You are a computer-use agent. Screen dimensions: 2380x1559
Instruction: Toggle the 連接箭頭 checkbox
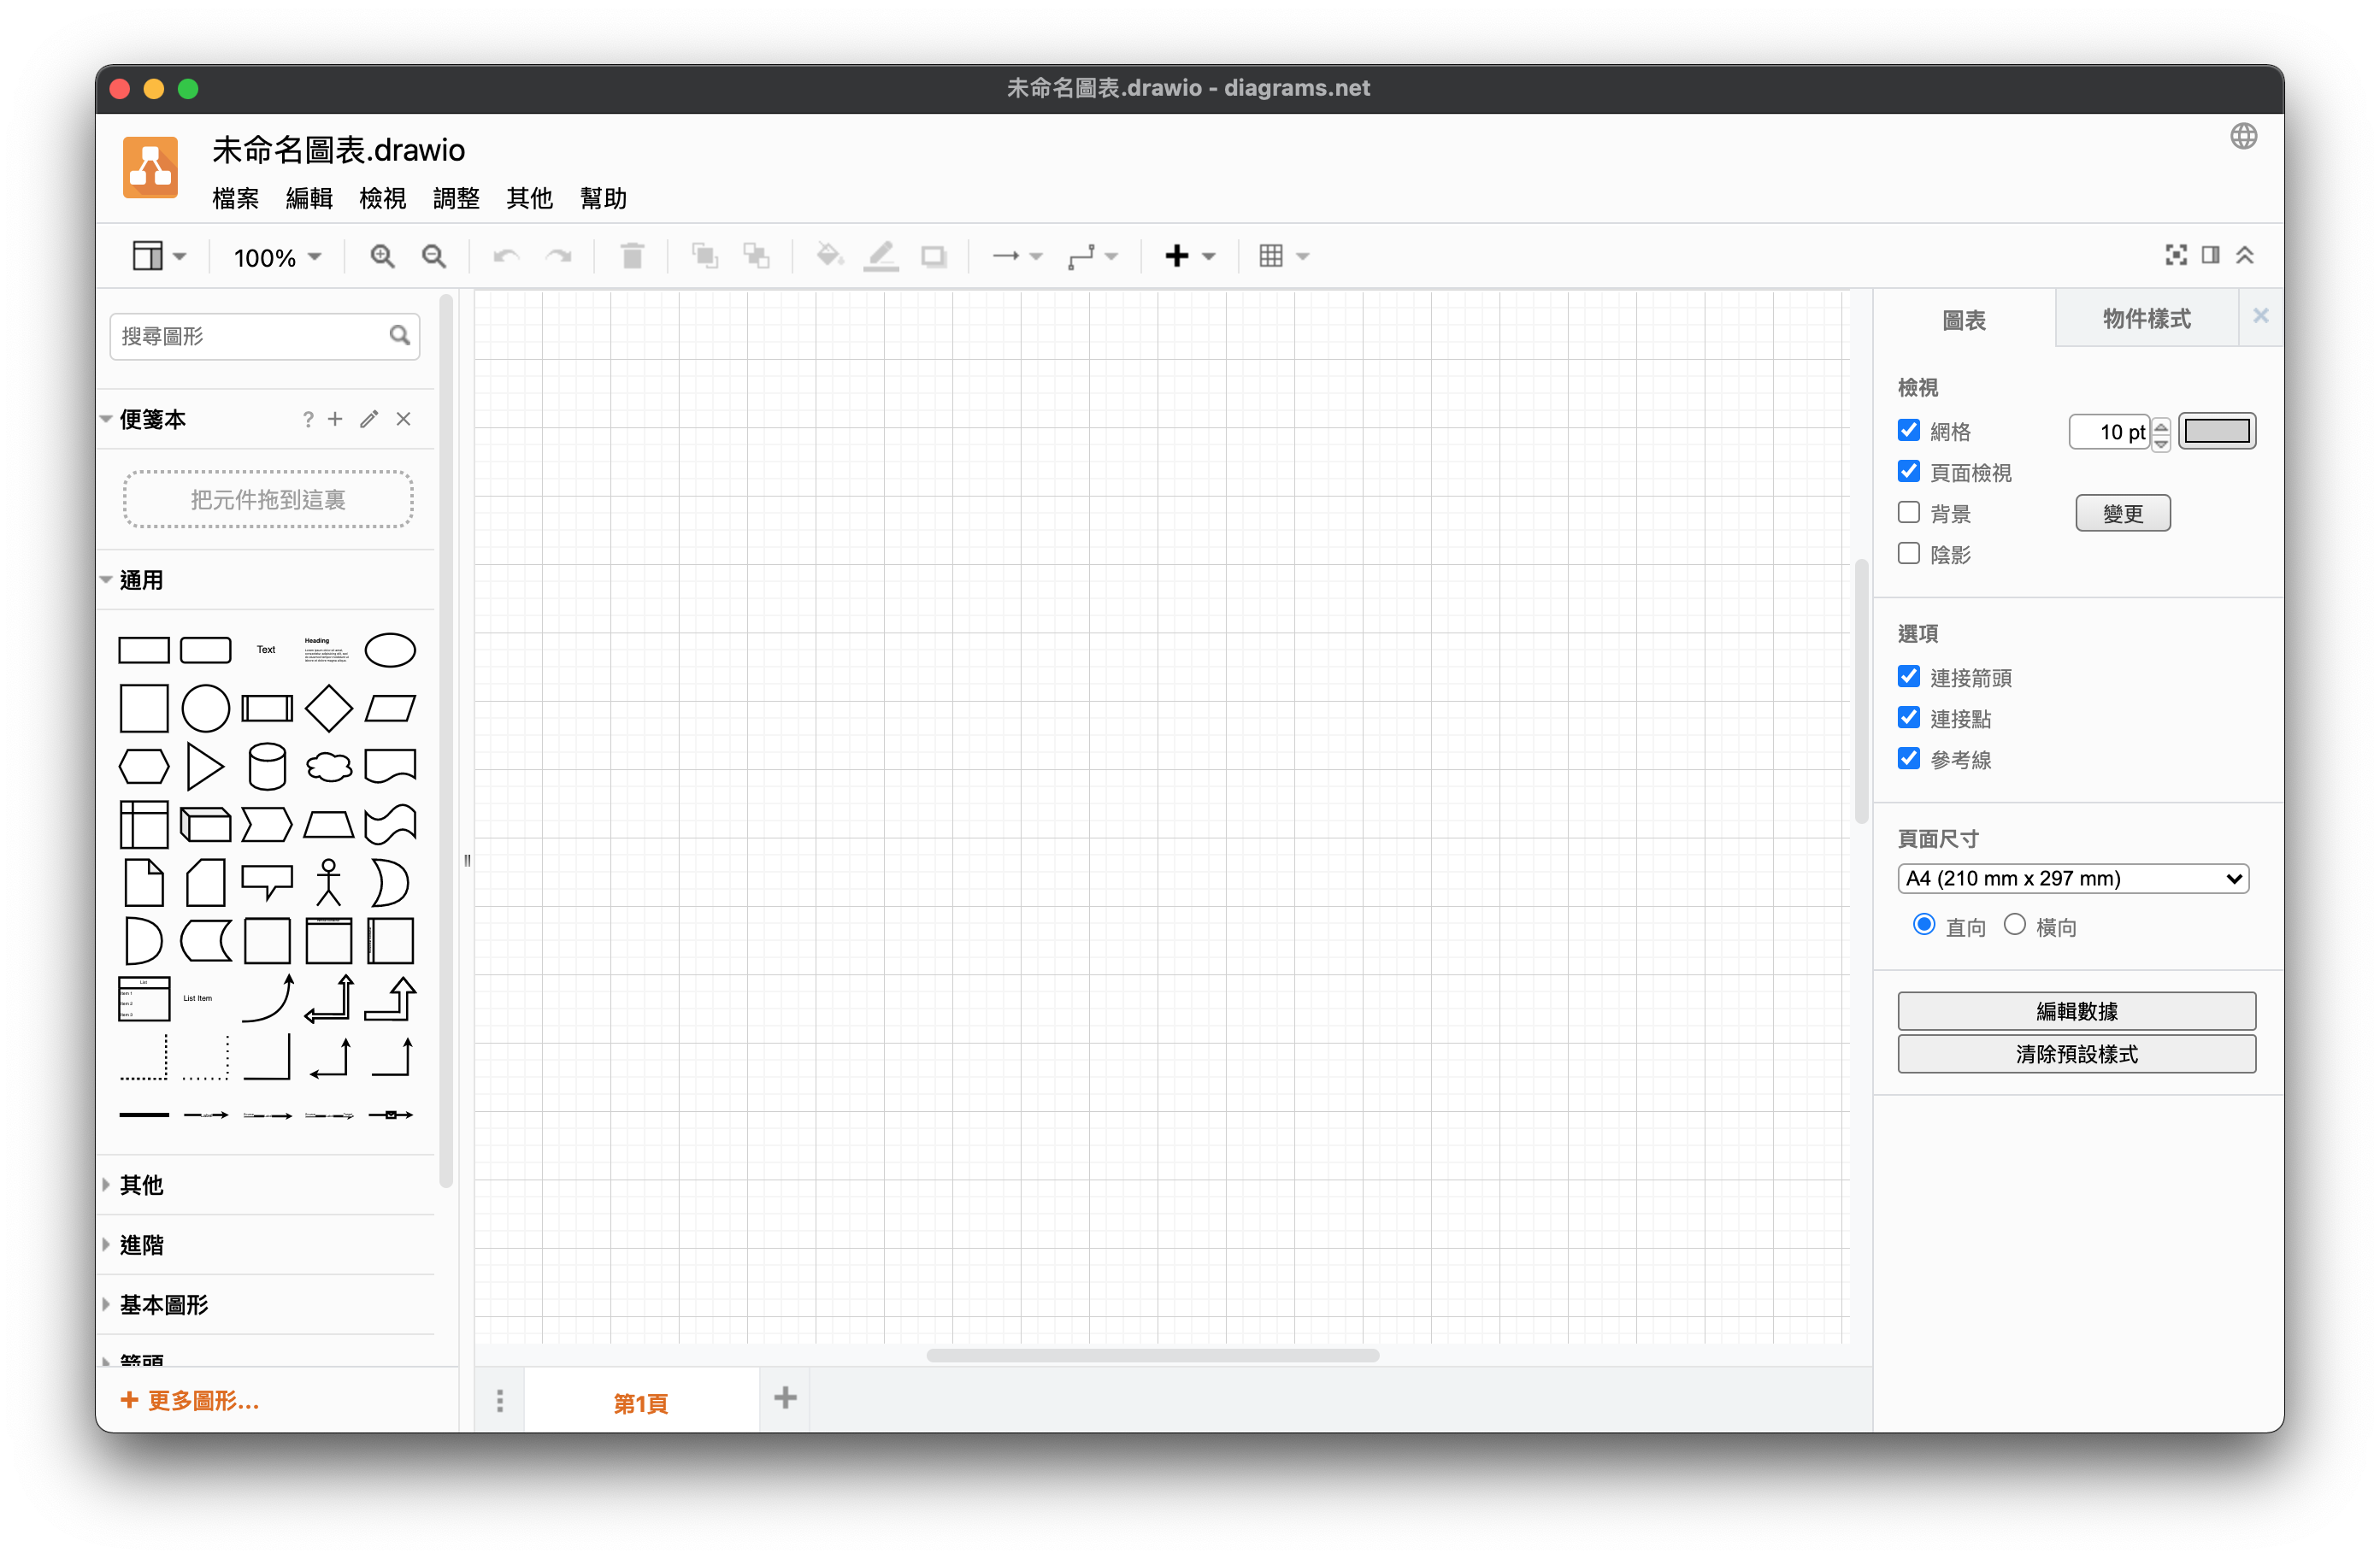tap(1908, 676)
